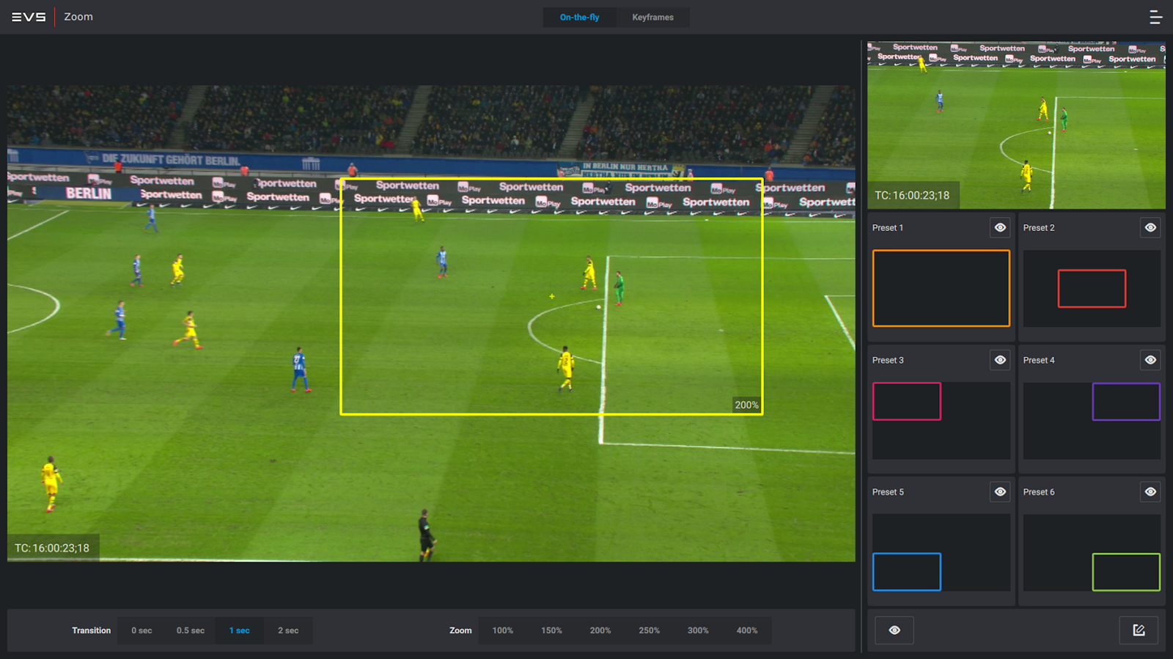Set zoom to 300%
1173x659 pixels.
pyautogui.click(x=698, y=630)
